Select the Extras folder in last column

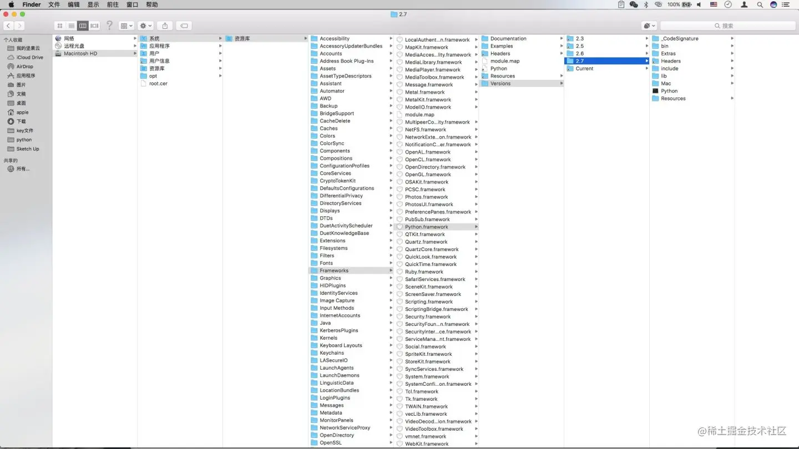pyautogui.click(x=692, y=54)
